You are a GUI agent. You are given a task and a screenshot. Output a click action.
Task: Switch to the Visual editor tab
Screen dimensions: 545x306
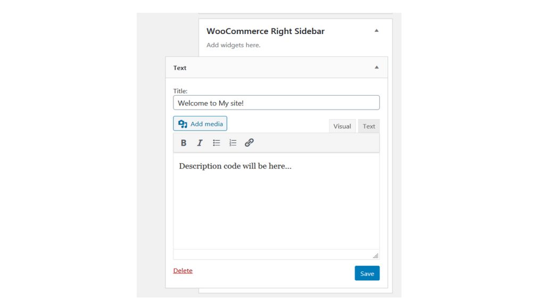coord(342,126)
